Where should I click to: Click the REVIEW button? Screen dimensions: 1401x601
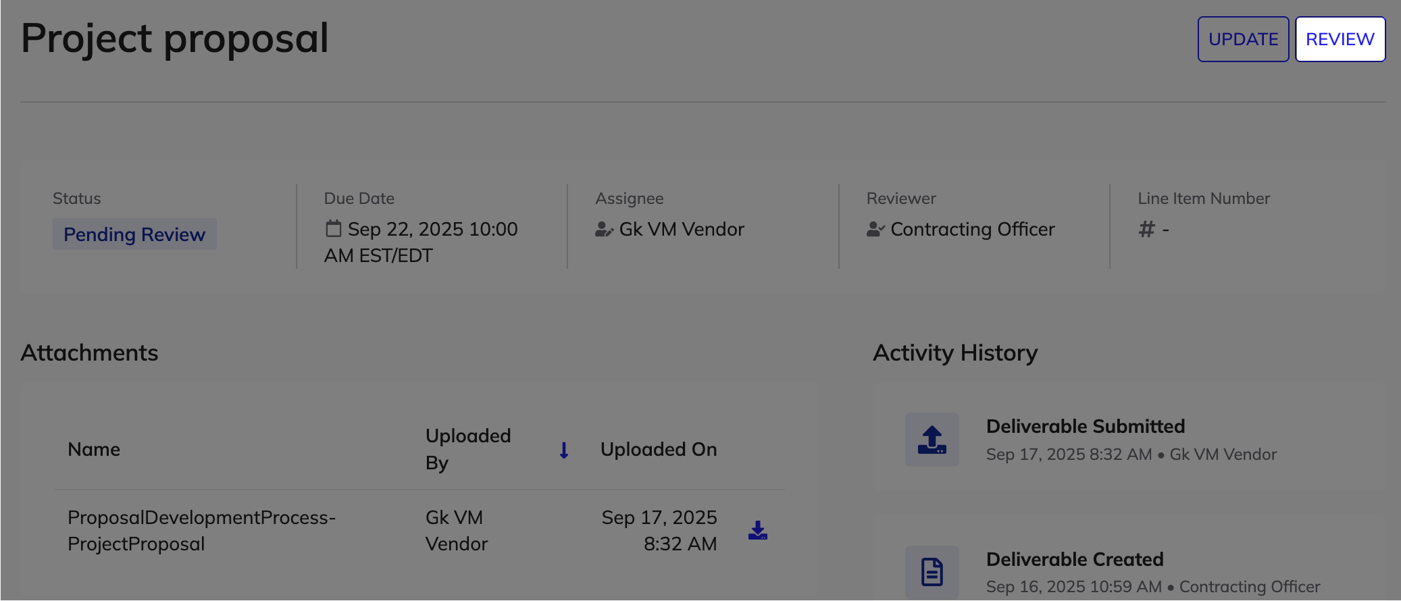(1340, 39)
